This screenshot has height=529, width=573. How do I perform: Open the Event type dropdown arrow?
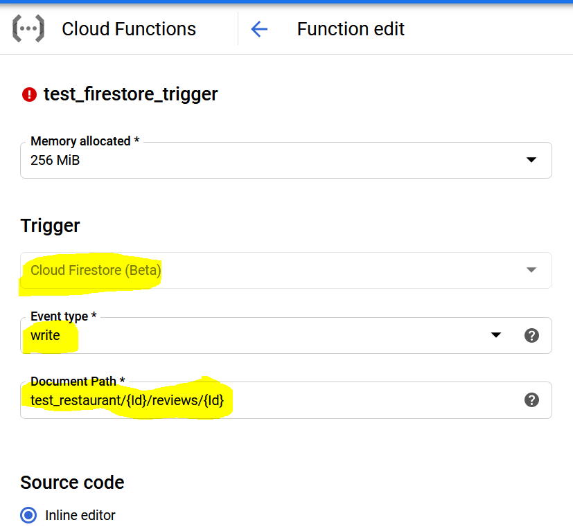pyautogui.click(x=496, y=335)
